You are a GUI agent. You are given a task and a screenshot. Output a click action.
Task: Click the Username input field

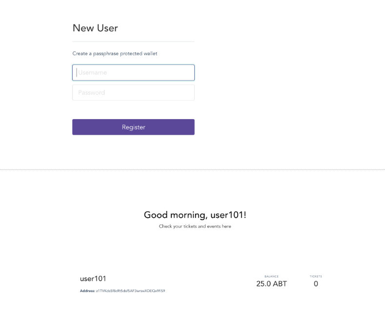[133, 73]
